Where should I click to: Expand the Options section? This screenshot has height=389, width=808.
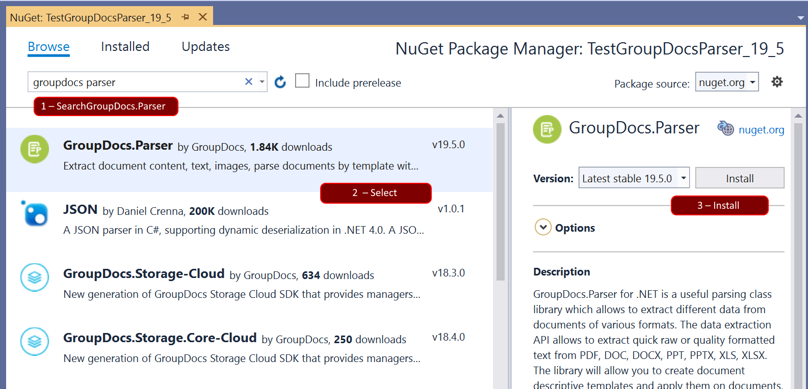pos(543,227)
